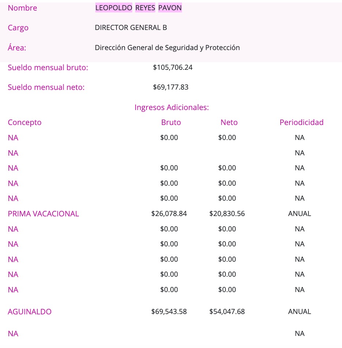Click the Periodicidad column header
The width and height of the screenshot is (342, 348).
pos(301,122)
